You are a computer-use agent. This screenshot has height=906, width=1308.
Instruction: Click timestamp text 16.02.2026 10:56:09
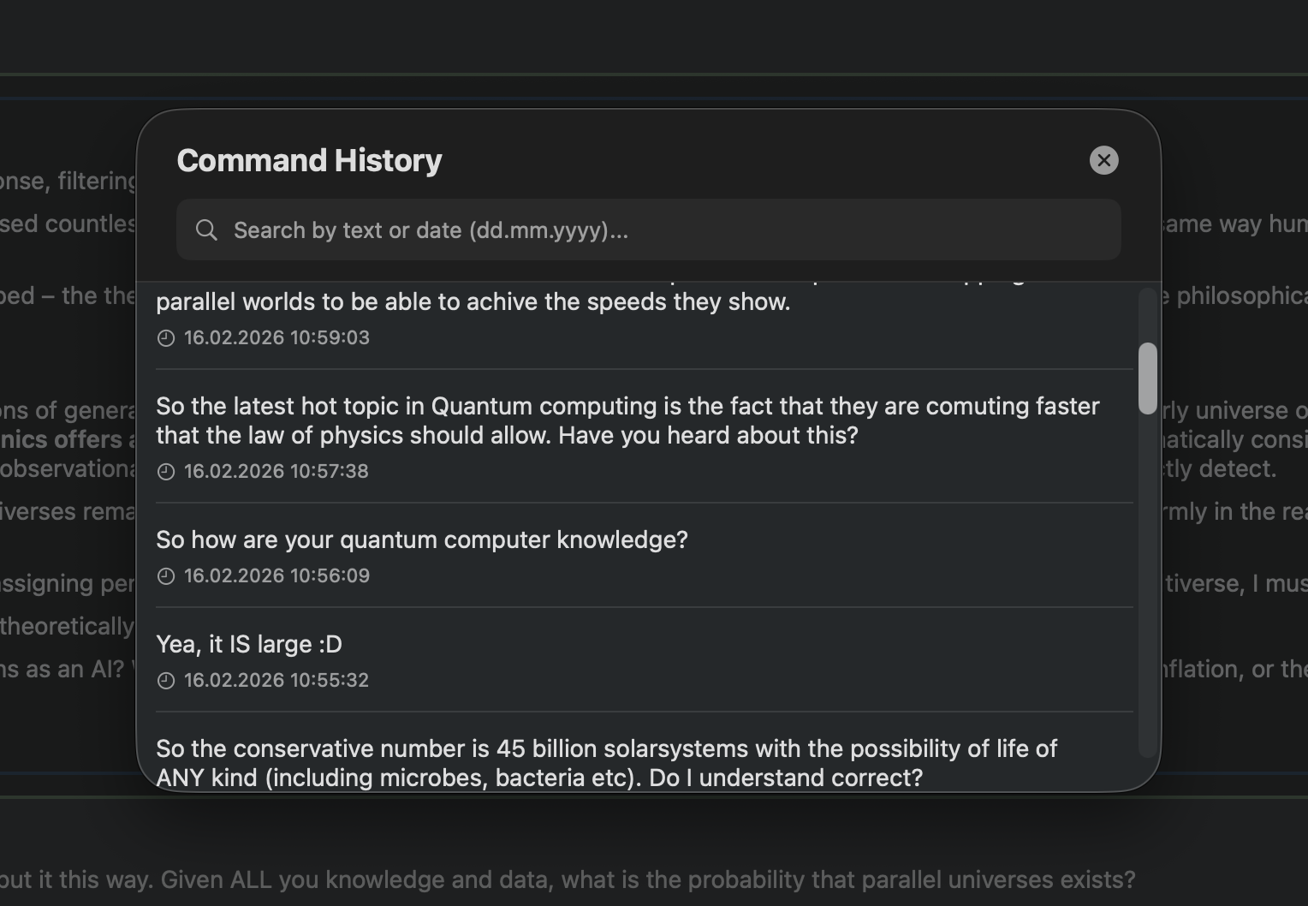tap(276, 575)
